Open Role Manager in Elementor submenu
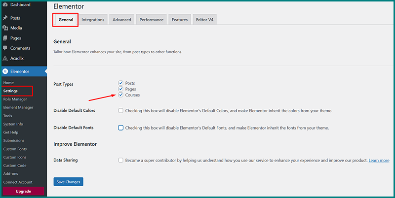This screenshot has width=395, height=198. 16,99
